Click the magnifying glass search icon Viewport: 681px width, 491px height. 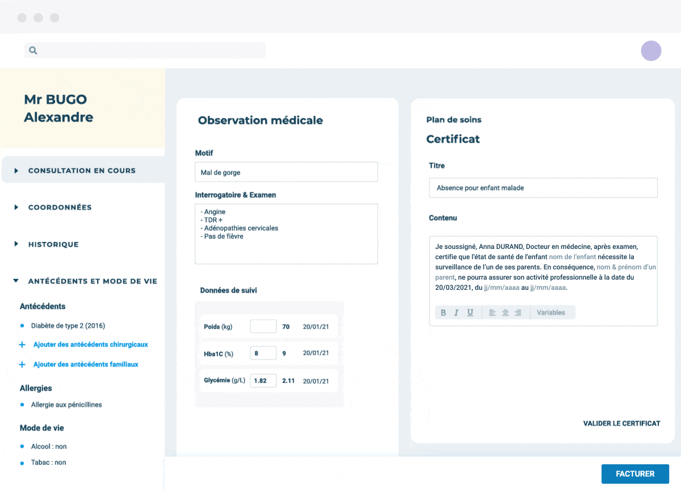point(33,51)
